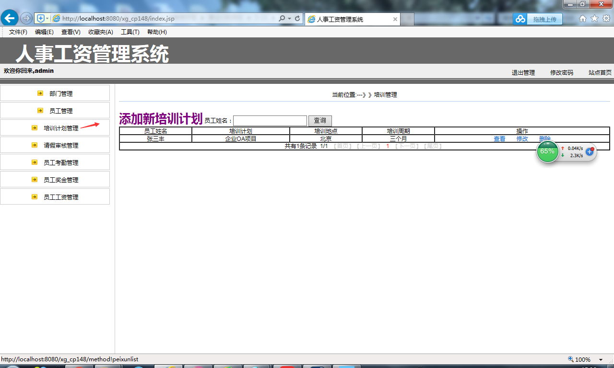Open 员工考勤管理 in sidebar

(61, 163)
